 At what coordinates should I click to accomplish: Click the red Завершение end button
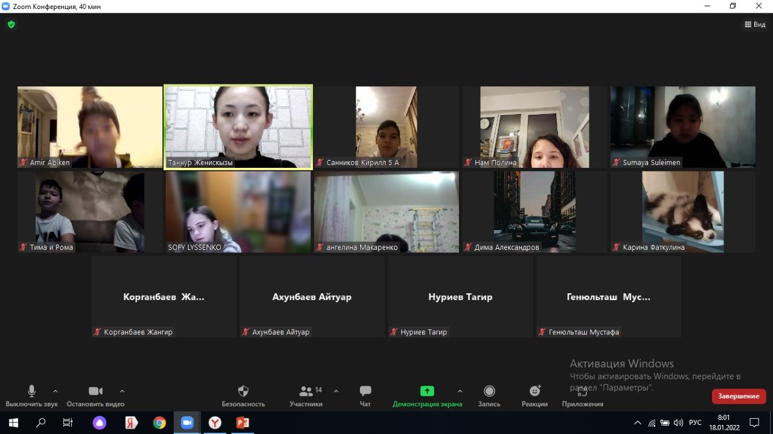pos(739,396)
